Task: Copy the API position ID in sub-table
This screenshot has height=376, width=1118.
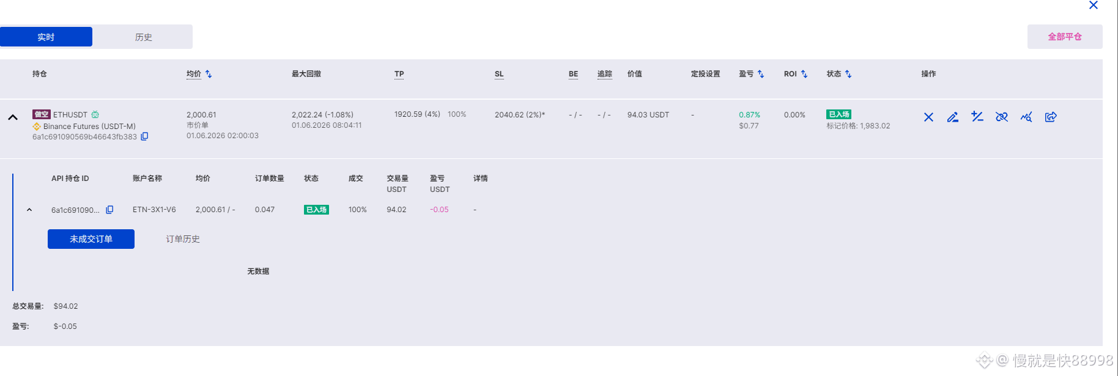Action: (x=109, y=210)
